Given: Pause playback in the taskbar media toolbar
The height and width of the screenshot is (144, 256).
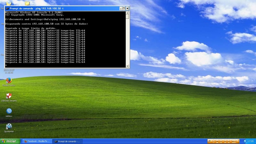Looking at the screenshot, I should (217, 141).
